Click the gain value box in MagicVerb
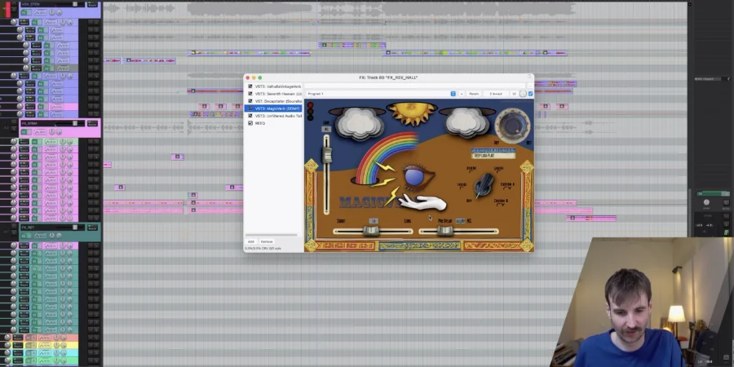Viewport: 734px width, 367px height. point(326,129)
